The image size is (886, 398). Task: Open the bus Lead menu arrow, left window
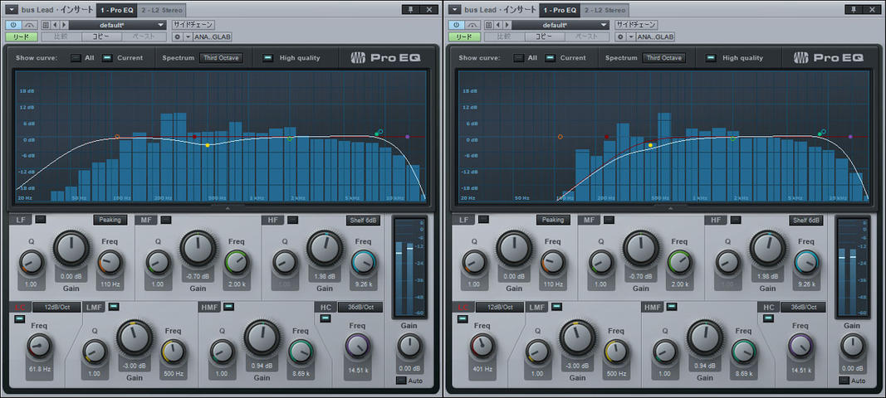(11, 10)
